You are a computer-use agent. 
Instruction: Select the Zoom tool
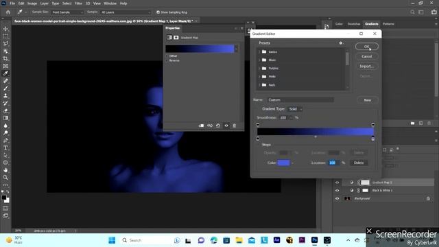coord(5,177)
